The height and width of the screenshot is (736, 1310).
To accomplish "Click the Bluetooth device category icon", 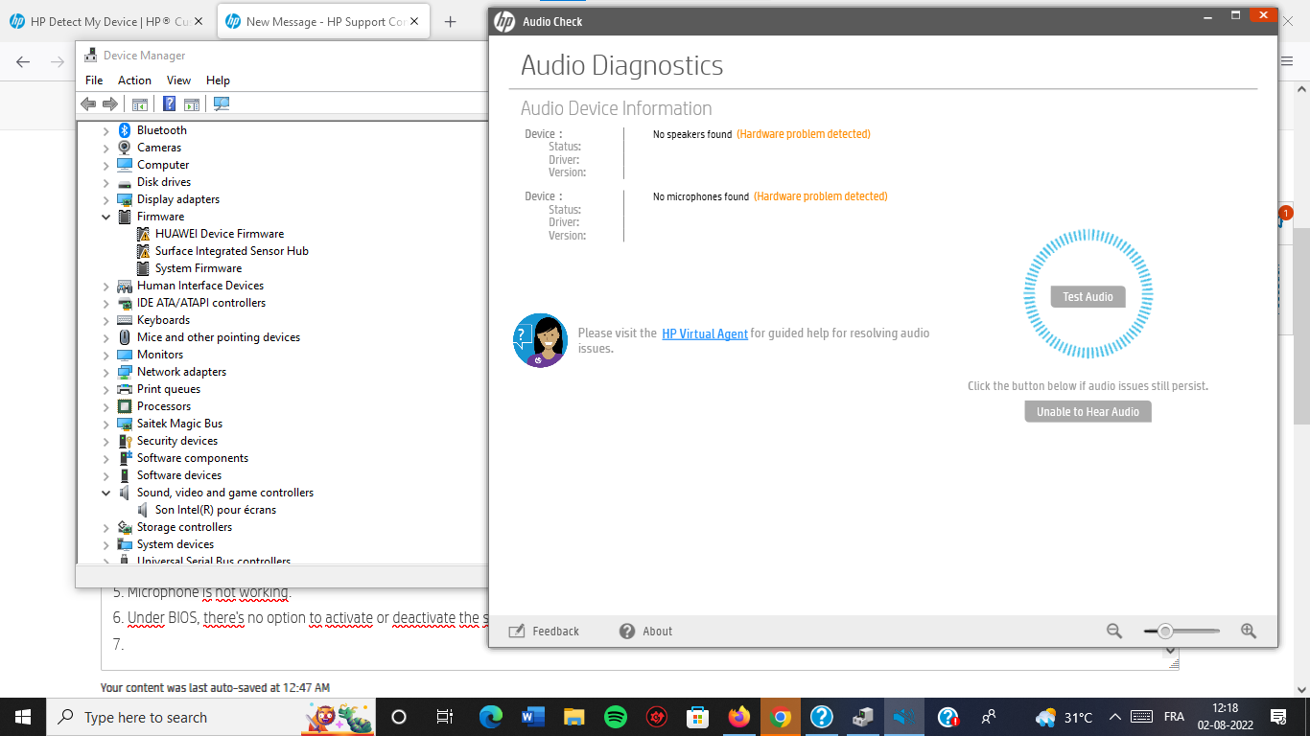I will (x=125, y=130).
